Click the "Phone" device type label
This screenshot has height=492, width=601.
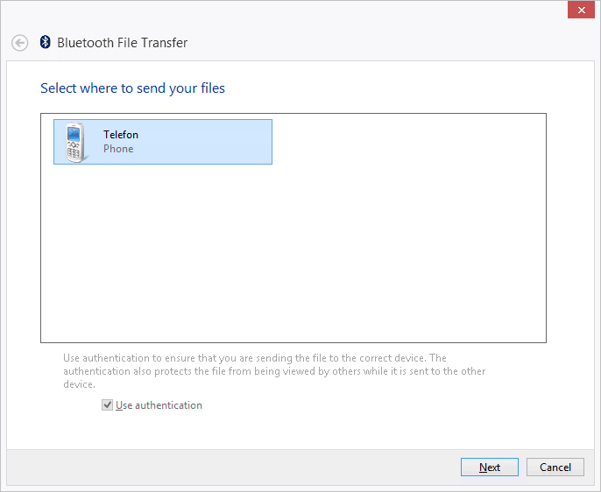pos(118,149)
